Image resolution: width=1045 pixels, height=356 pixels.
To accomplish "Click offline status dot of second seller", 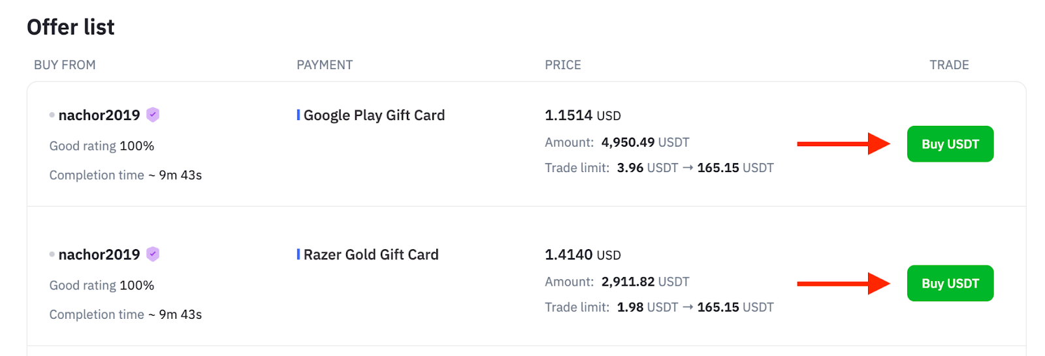I will (x=52, y=255).
